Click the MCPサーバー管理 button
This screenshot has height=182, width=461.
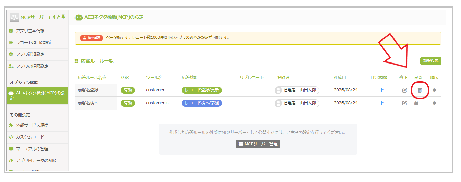pyautogui.click(x=258, y=144)
